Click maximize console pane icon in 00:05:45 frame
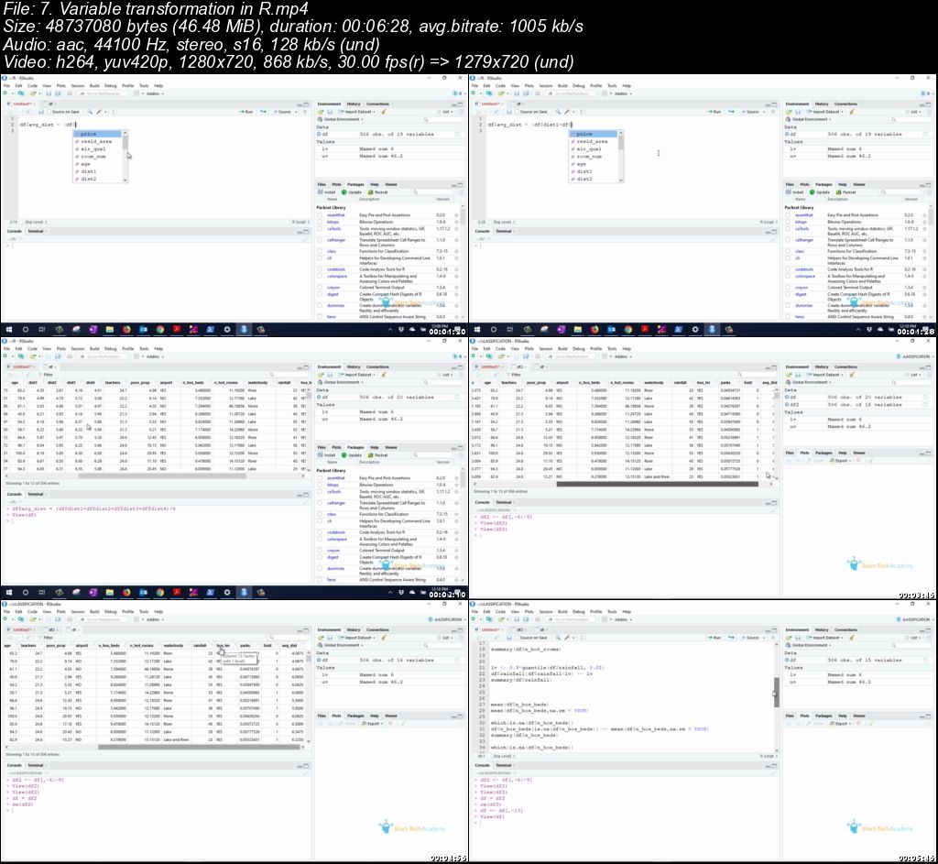 pyautogui.click(x=774, y=766)
